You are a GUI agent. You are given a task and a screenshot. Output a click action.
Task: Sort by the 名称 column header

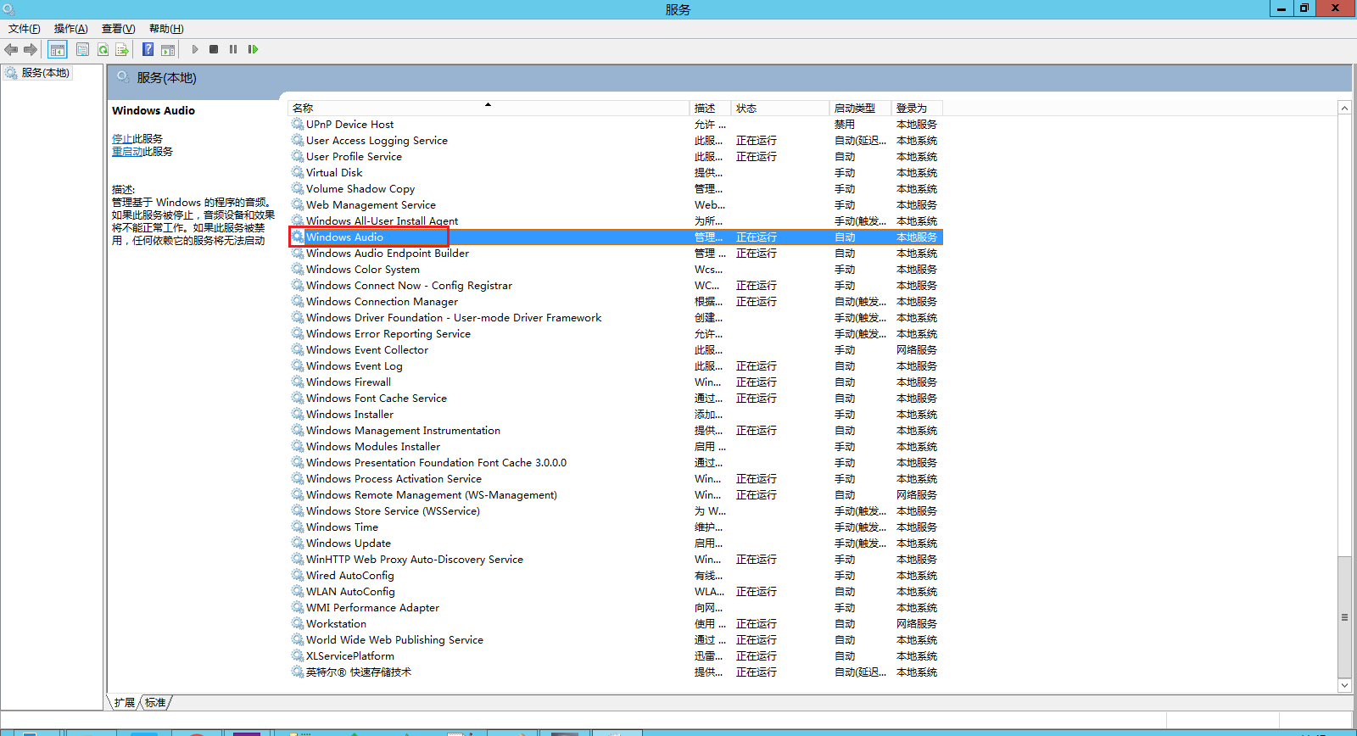pos(489,108)
